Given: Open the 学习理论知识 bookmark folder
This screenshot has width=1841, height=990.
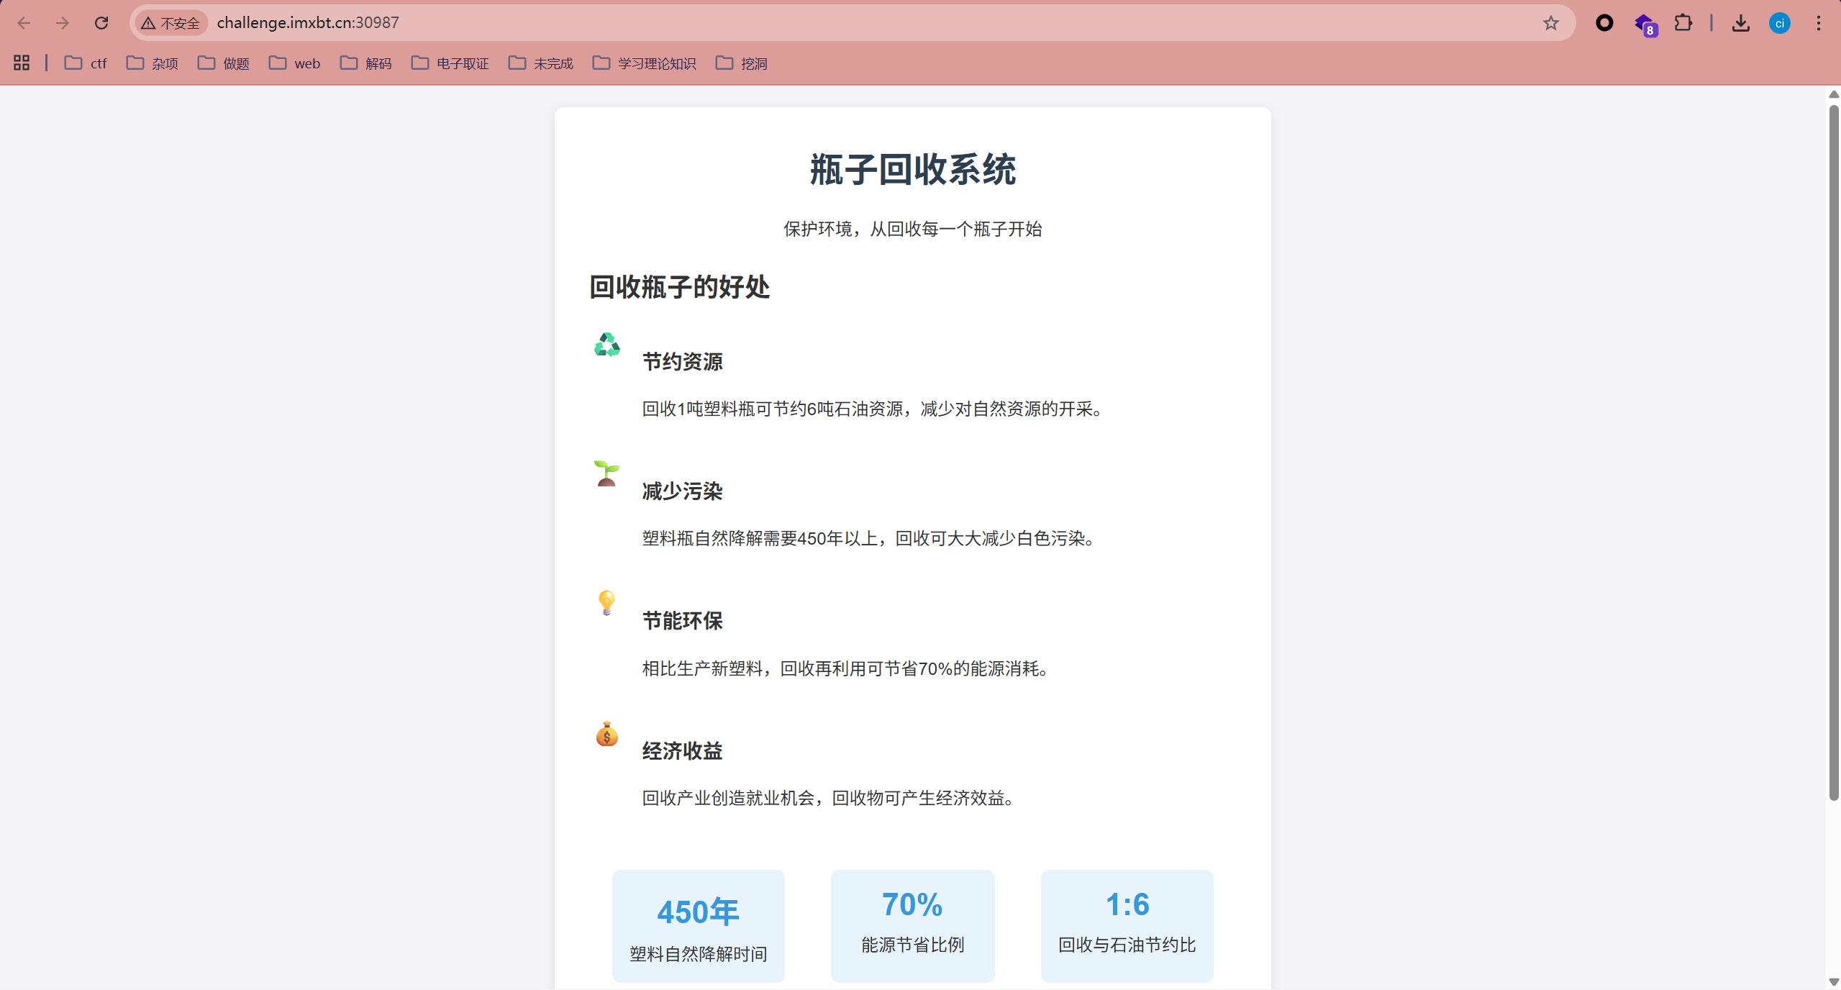Looking at the screenshot, I should coord(645,63).
